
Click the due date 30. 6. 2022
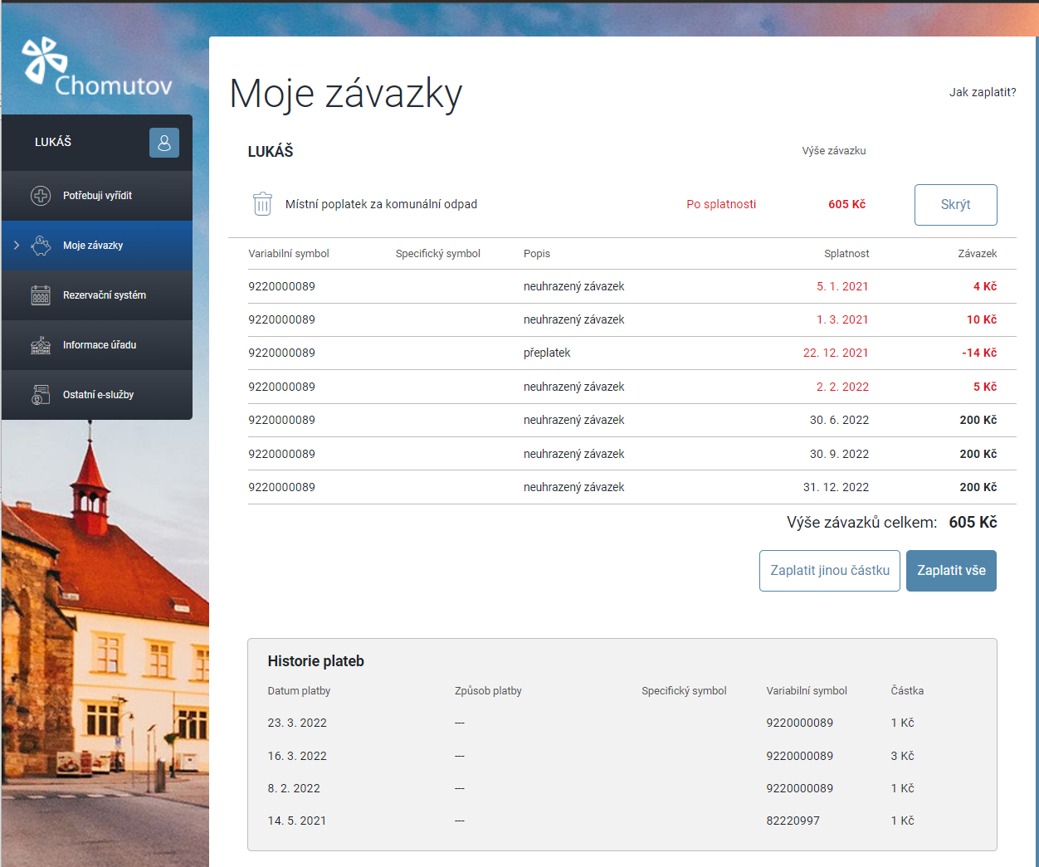[x=839, y=420]
